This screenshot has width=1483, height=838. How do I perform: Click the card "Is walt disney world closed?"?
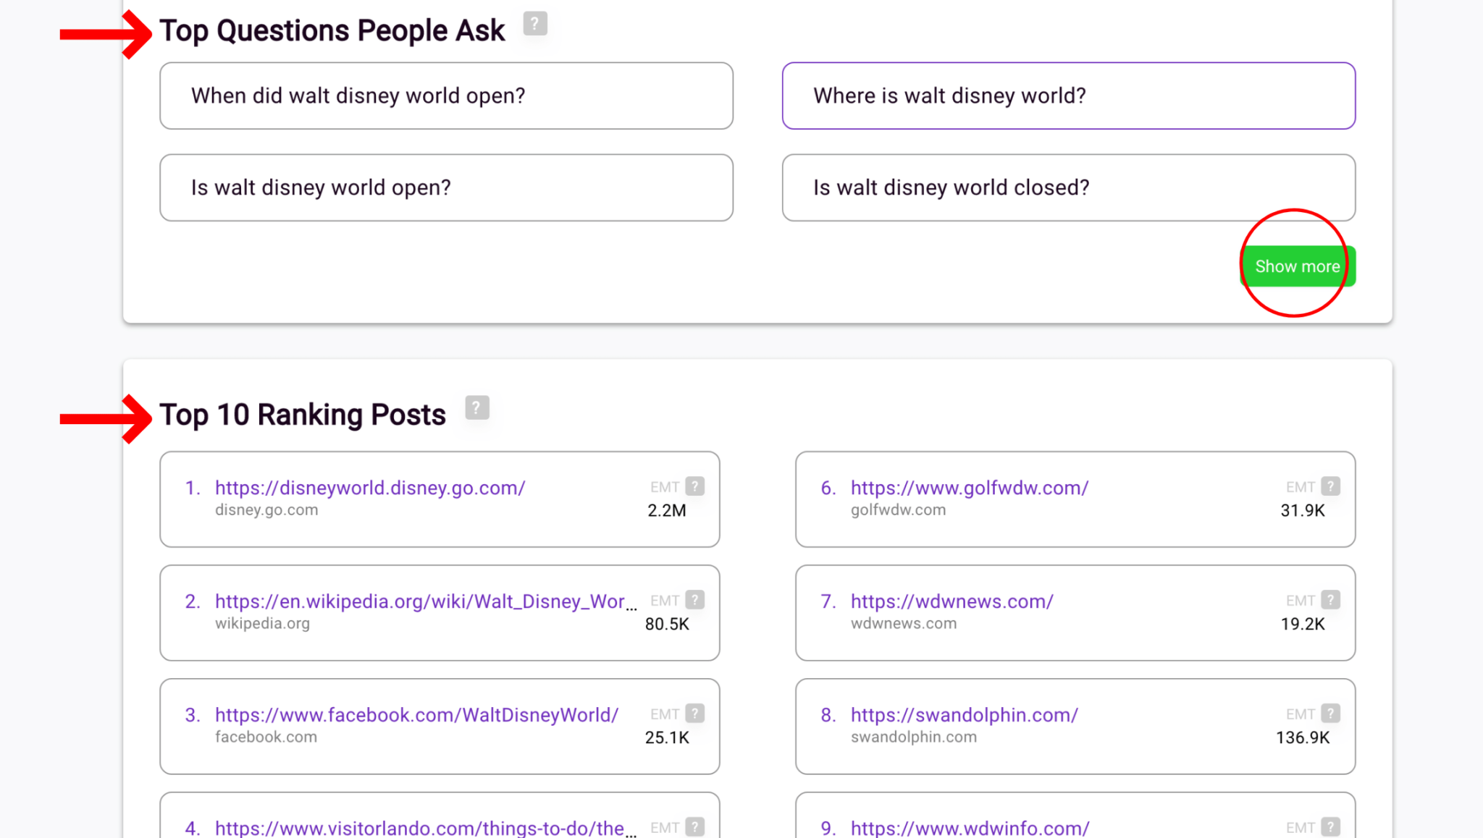[1068, 187]
